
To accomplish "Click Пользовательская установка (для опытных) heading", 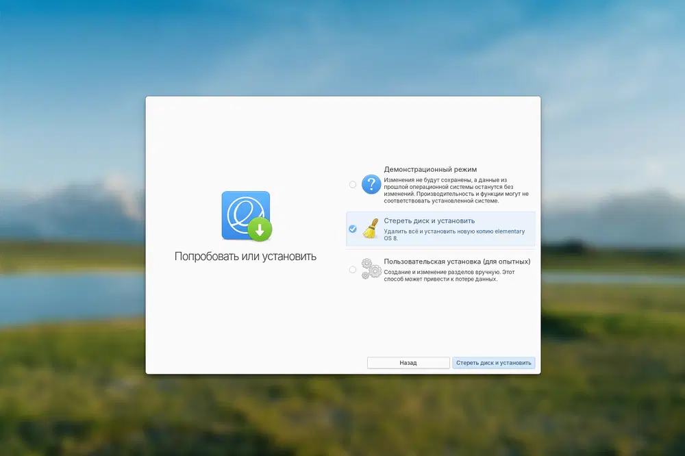I will tap(457, 262).
